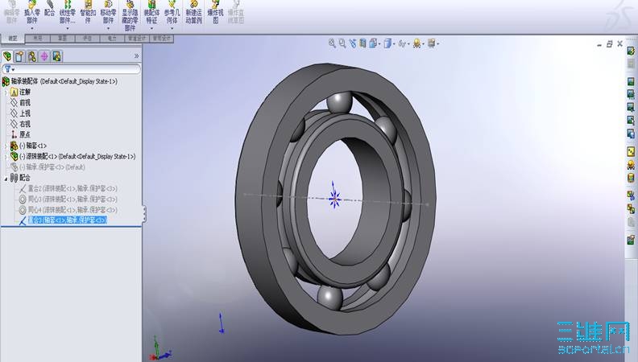This screenshot has width=638, height=362.
Task: Select the 上视 (Top) plane
Action: pyautogui.click(x=20, y=113)
